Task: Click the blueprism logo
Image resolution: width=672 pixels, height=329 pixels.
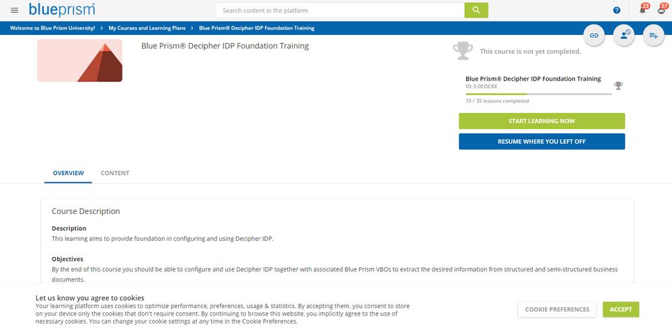Action: pyautogui.click(x=62, y=10)
